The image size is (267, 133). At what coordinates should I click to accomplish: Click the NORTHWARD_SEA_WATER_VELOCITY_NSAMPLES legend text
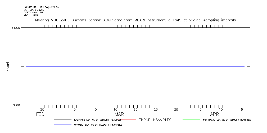pyautogui.click(x=227, y=120)
